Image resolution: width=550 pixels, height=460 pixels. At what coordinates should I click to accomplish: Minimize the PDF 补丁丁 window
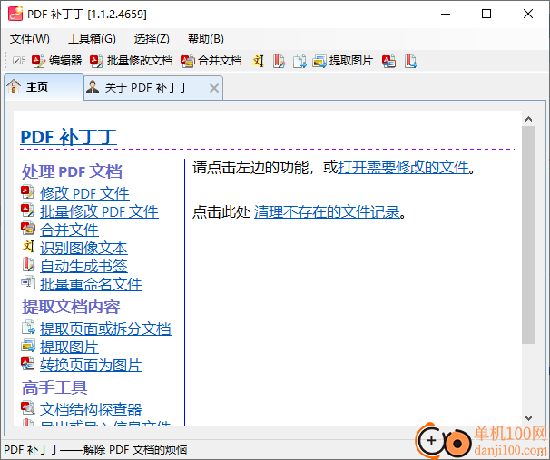tap(446, 14)
